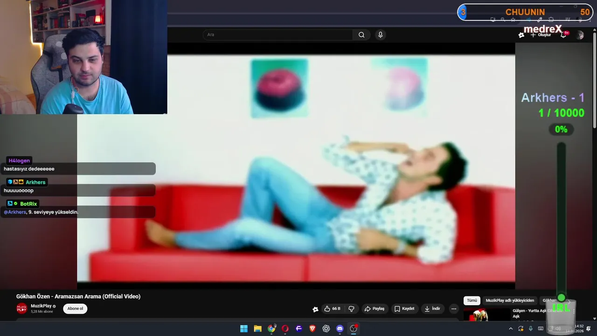The width and height of the screenshot is (597, 336).
Task: Click the browser zoom magnifier icon
Action: [x=503, y=20]
